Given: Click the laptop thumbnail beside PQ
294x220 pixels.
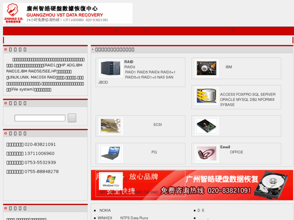Looking at the screenshot, I should [111, 153].
